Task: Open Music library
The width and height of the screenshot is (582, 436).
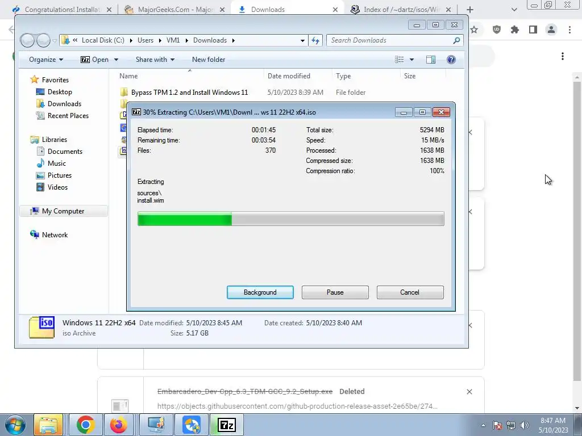Action: (56, 163)
